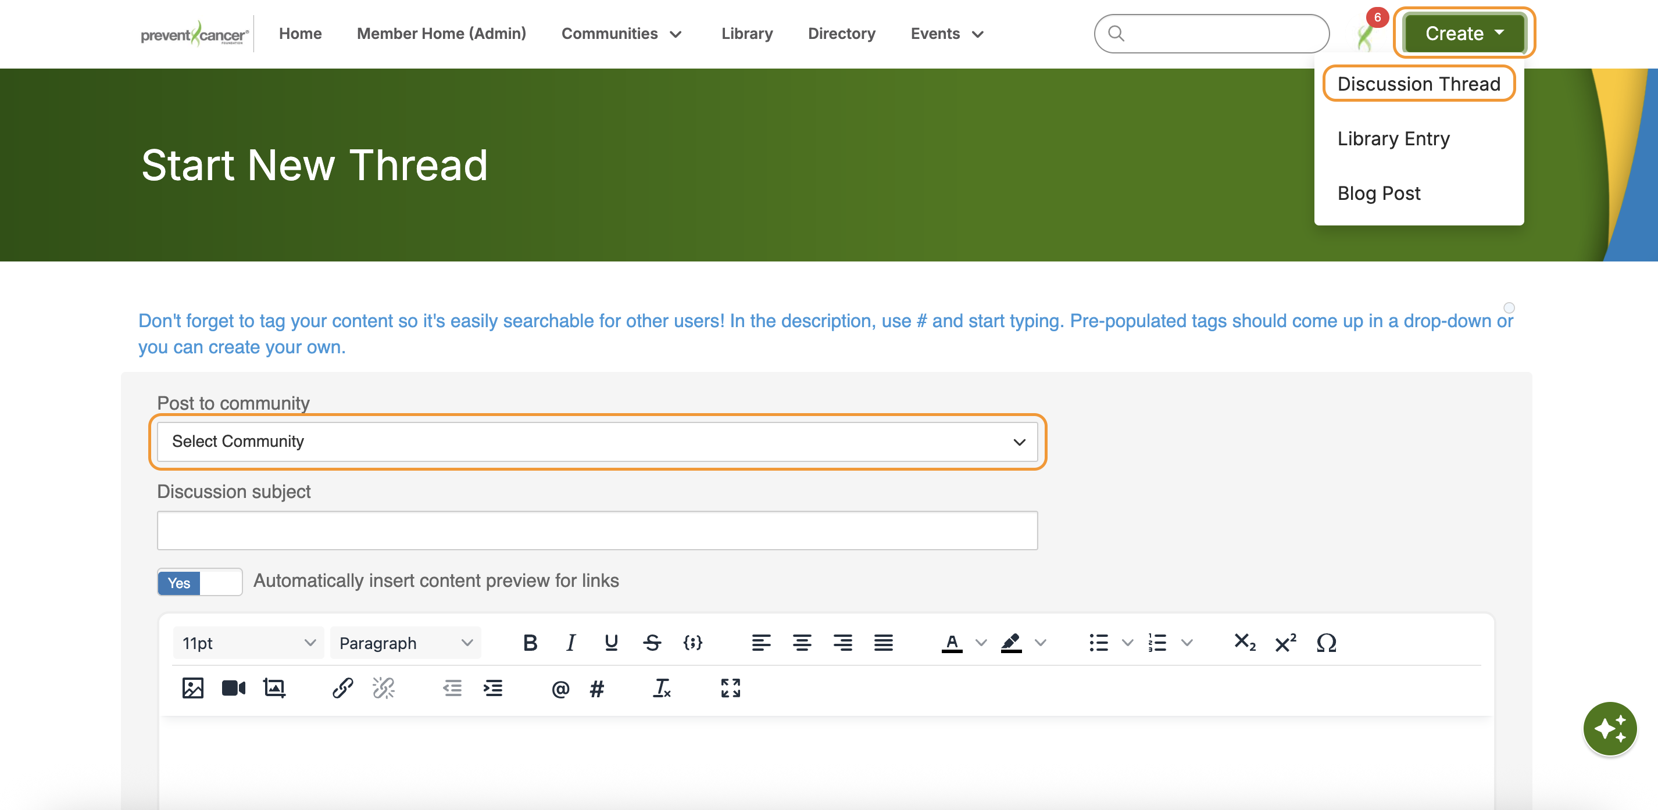
Task: Click the Bold formatting icon
Action: (530, 643)
